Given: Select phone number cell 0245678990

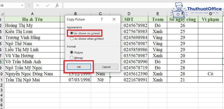Looking at the screenshot, I should (134, 62).
